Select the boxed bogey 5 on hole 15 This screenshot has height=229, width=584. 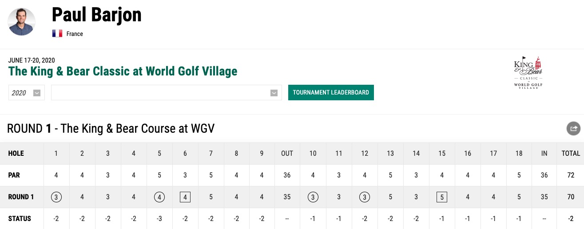(442, 197)
